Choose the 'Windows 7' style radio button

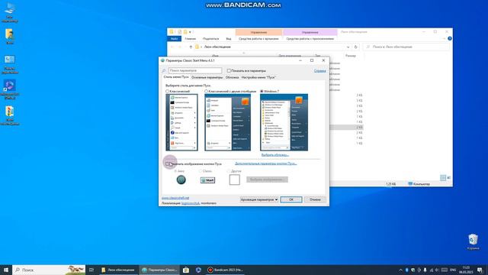tap(262, 92)
